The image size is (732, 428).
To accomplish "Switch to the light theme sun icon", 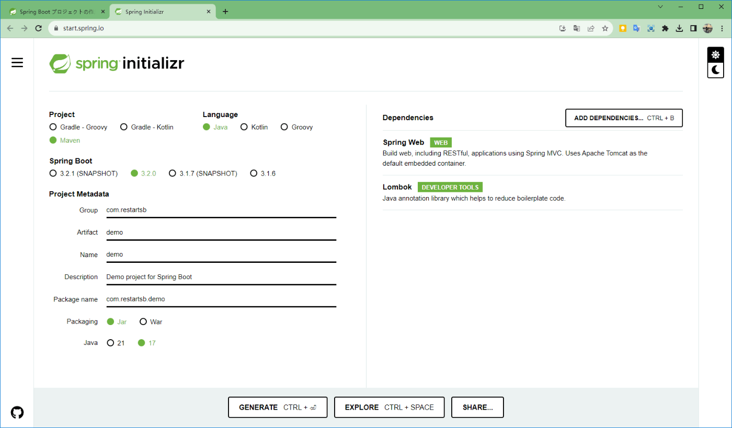I will pyautogui.click(x=715, y=55).
